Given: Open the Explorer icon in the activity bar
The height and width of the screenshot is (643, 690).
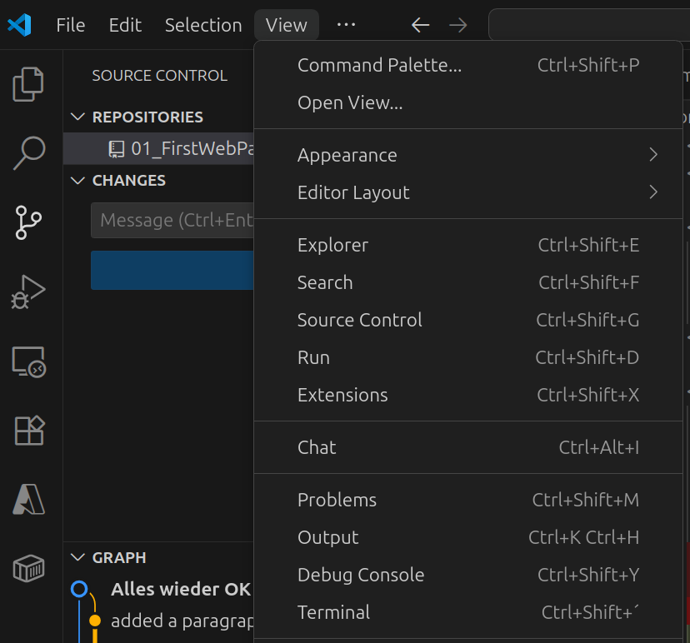Looking at the screenshot, I should (x=28, y=83).
